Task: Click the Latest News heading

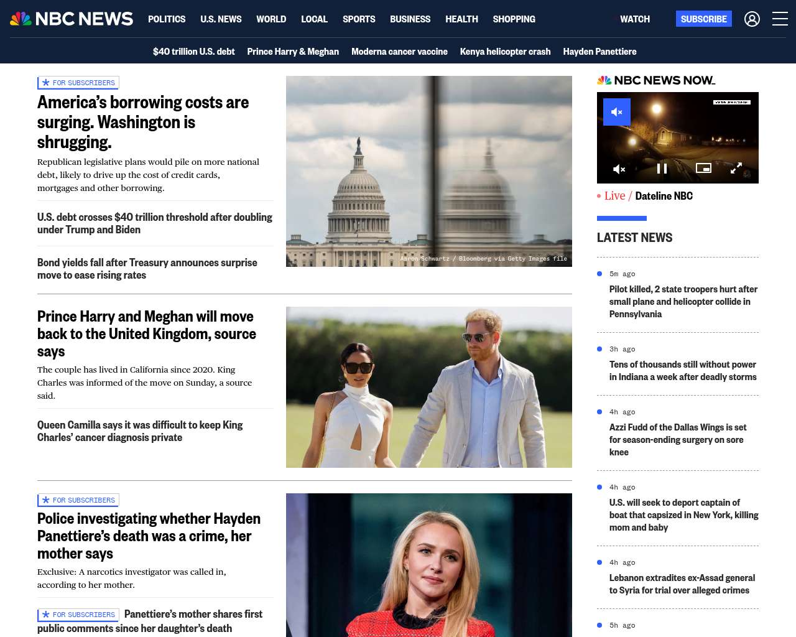Action: [x=634, y=238]
